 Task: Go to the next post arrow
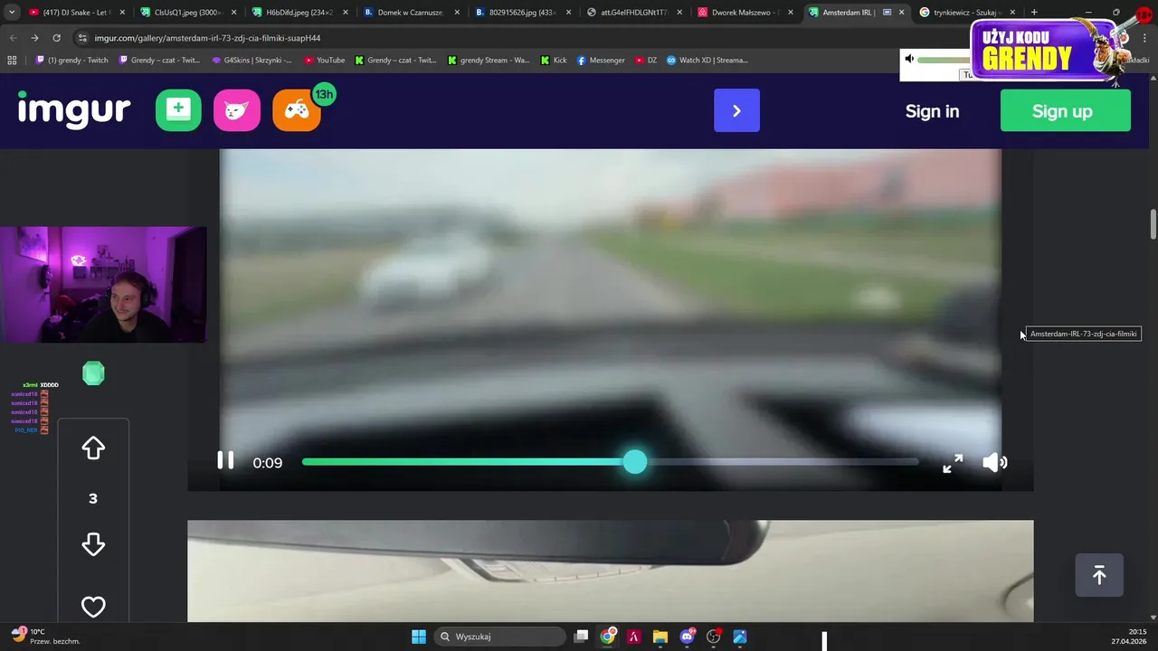pos(736,110)
